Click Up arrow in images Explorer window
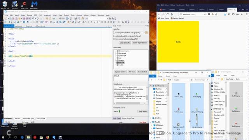 tap(161, 80)
